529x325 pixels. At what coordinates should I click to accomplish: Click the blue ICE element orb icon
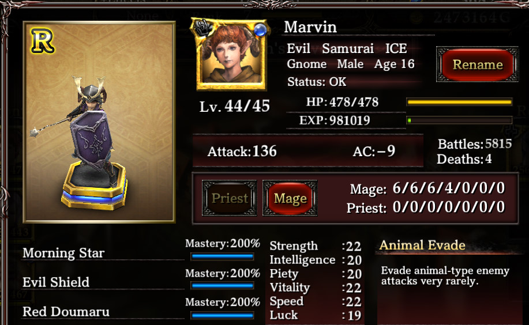coord(260,31)
